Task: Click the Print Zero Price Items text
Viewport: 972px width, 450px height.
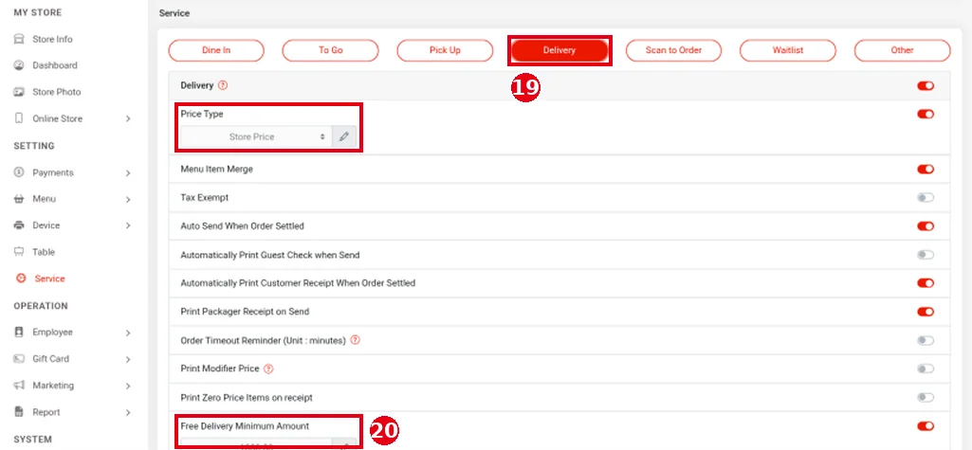Action: coord(247,397)
